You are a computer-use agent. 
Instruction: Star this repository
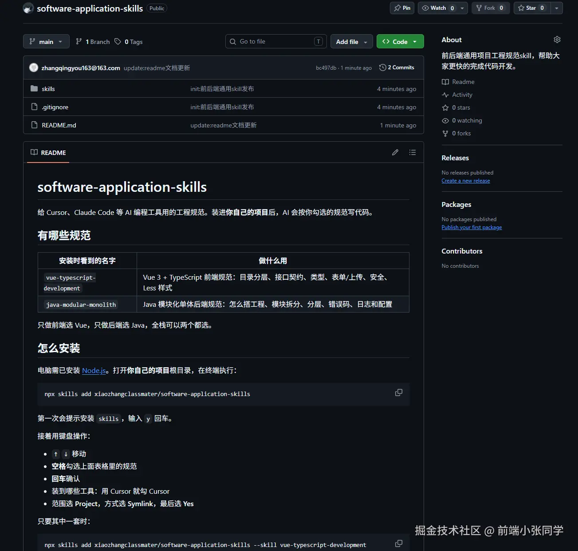[532, 8]
